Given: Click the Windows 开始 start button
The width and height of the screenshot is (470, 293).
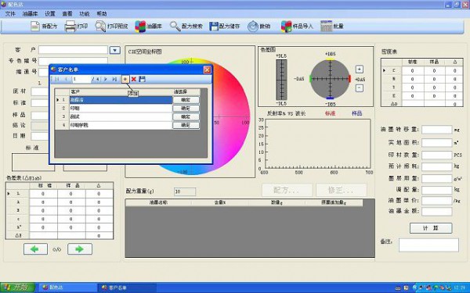Looking at the screenshot, I should tap(17, 288).
